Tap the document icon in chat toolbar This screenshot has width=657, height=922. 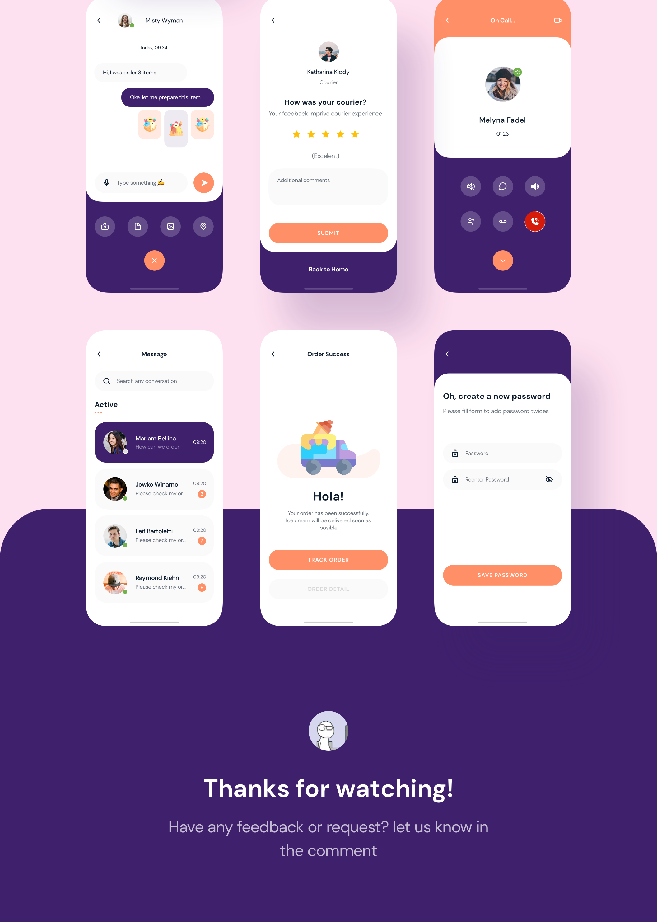pos(138,226)
